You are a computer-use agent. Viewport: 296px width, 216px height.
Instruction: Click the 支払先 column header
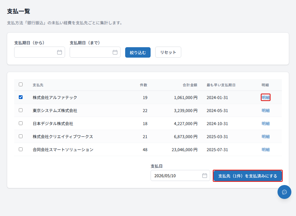tap(38, 85)
